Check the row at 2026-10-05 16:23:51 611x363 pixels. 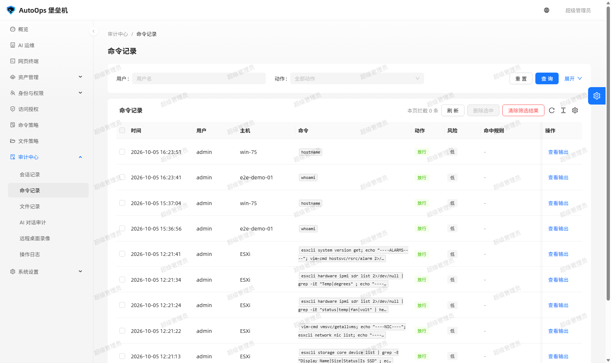pyautogui.click(x=122, y=152)
